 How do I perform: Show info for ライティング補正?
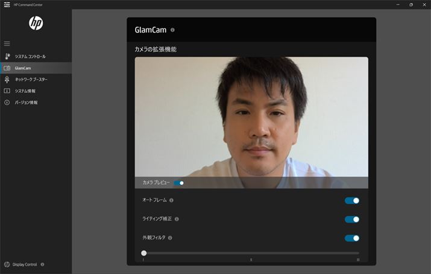(x=177, y=219)
